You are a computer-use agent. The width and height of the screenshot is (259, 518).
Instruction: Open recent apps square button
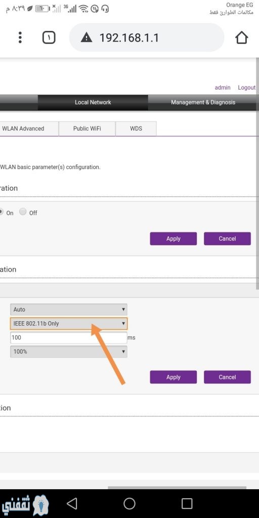click(187, 503)
